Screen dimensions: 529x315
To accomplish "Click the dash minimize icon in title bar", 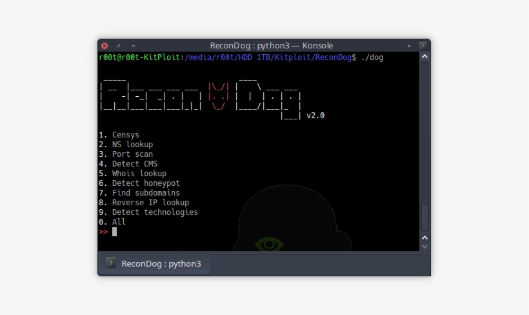I will pyautogui.click(x=134, y=46).
